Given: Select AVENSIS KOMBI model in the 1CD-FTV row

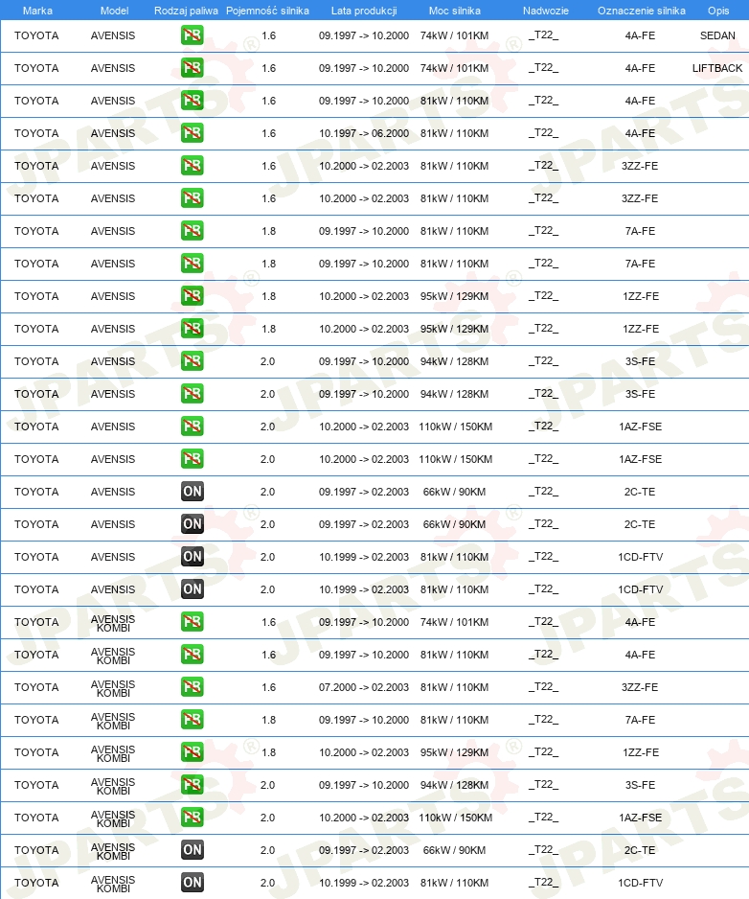Looking at the screenshot, I should click(113, 884).
